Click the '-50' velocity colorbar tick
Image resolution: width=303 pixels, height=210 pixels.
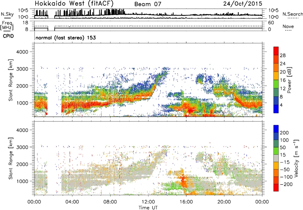(x=285, y=169)
